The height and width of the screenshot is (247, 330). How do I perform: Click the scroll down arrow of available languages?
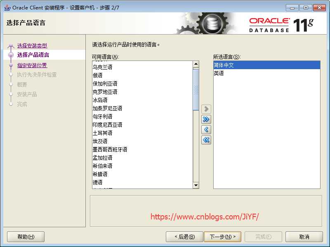pyautogui.click(x=196, y=185)
